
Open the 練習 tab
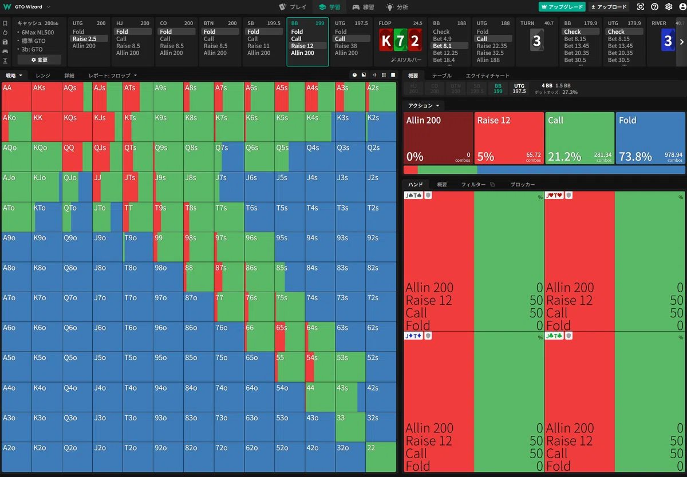pyautogui.click(x=364, y=7)
